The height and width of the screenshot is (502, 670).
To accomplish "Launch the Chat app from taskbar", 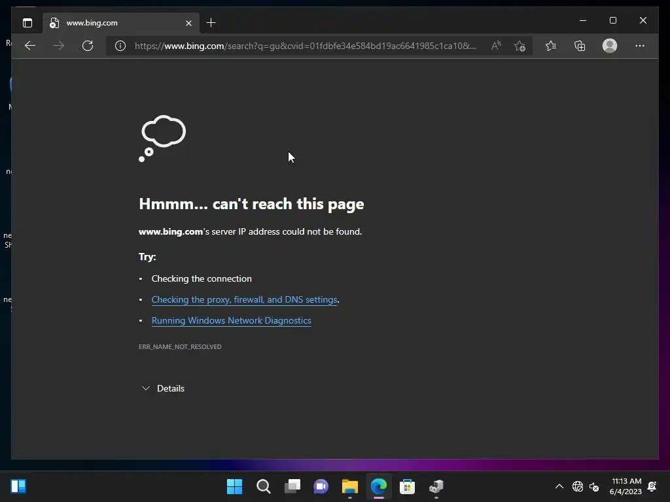I will click(321, 486).
